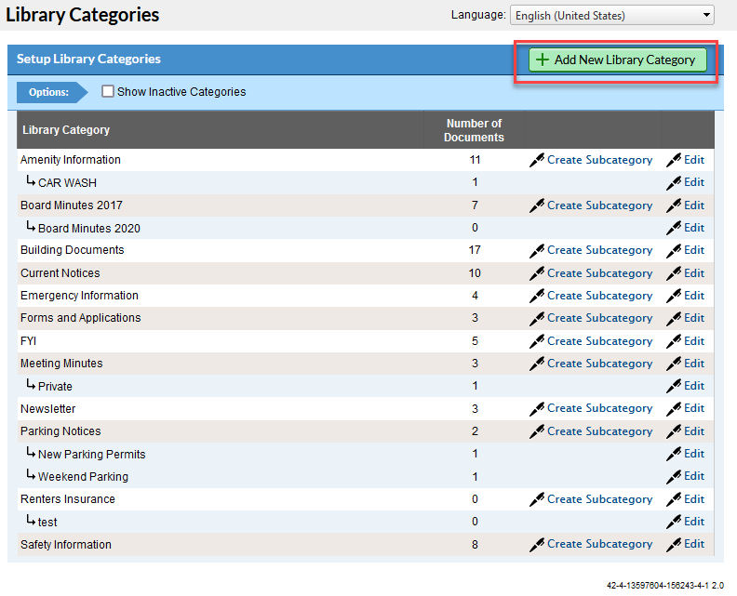Viewport: 737px width, 596px height.
Task: Click Create Subcategory link for FYI
Action: [600, 341]
